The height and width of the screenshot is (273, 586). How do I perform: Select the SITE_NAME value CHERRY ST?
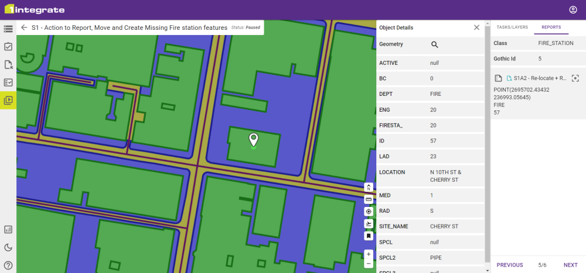click(x=445, y=226)
